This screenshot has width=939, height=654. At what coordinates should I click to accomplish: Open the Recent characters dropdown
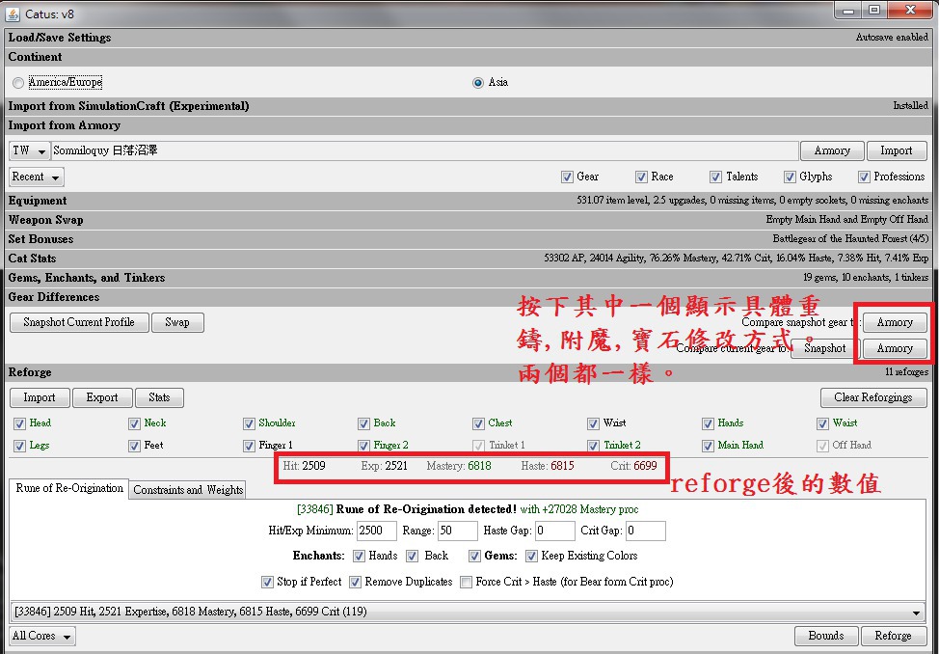click(x=37, y=177)
